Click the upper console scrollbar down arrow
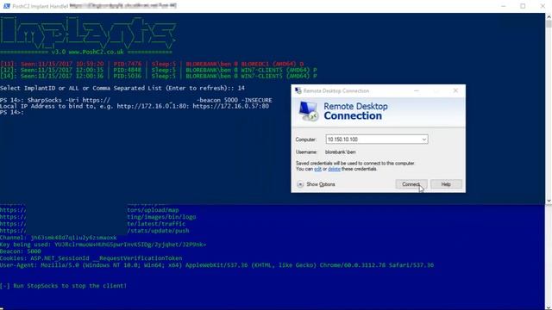 pyautogui.click(x=549, y=201)
